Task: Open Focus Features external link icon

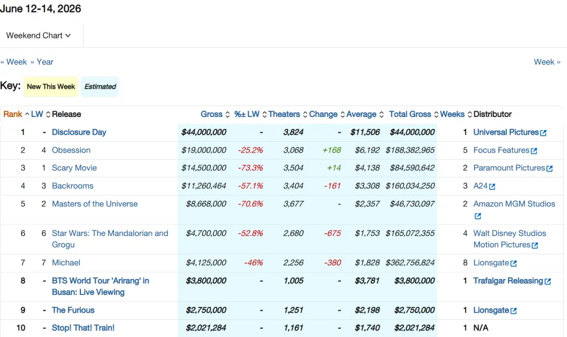Action: point(534,151)
